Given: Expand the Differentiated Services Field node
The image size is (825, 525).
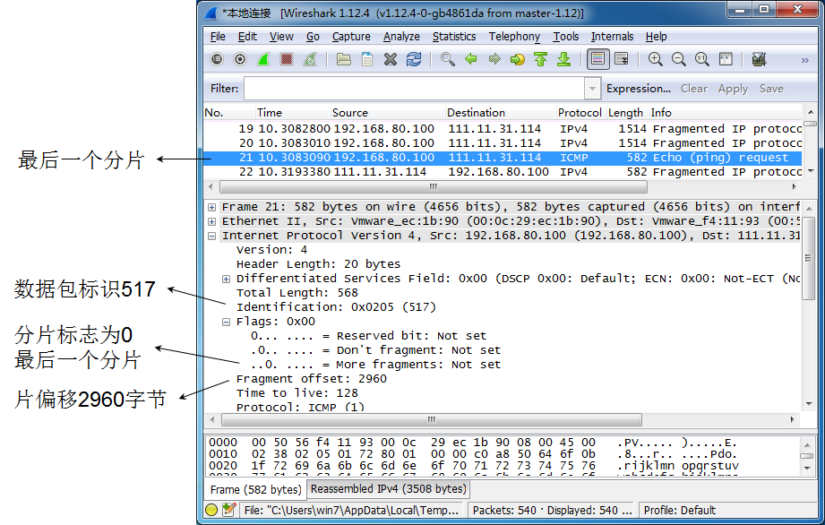Looking at the screenshot, I should coord(226,279).
